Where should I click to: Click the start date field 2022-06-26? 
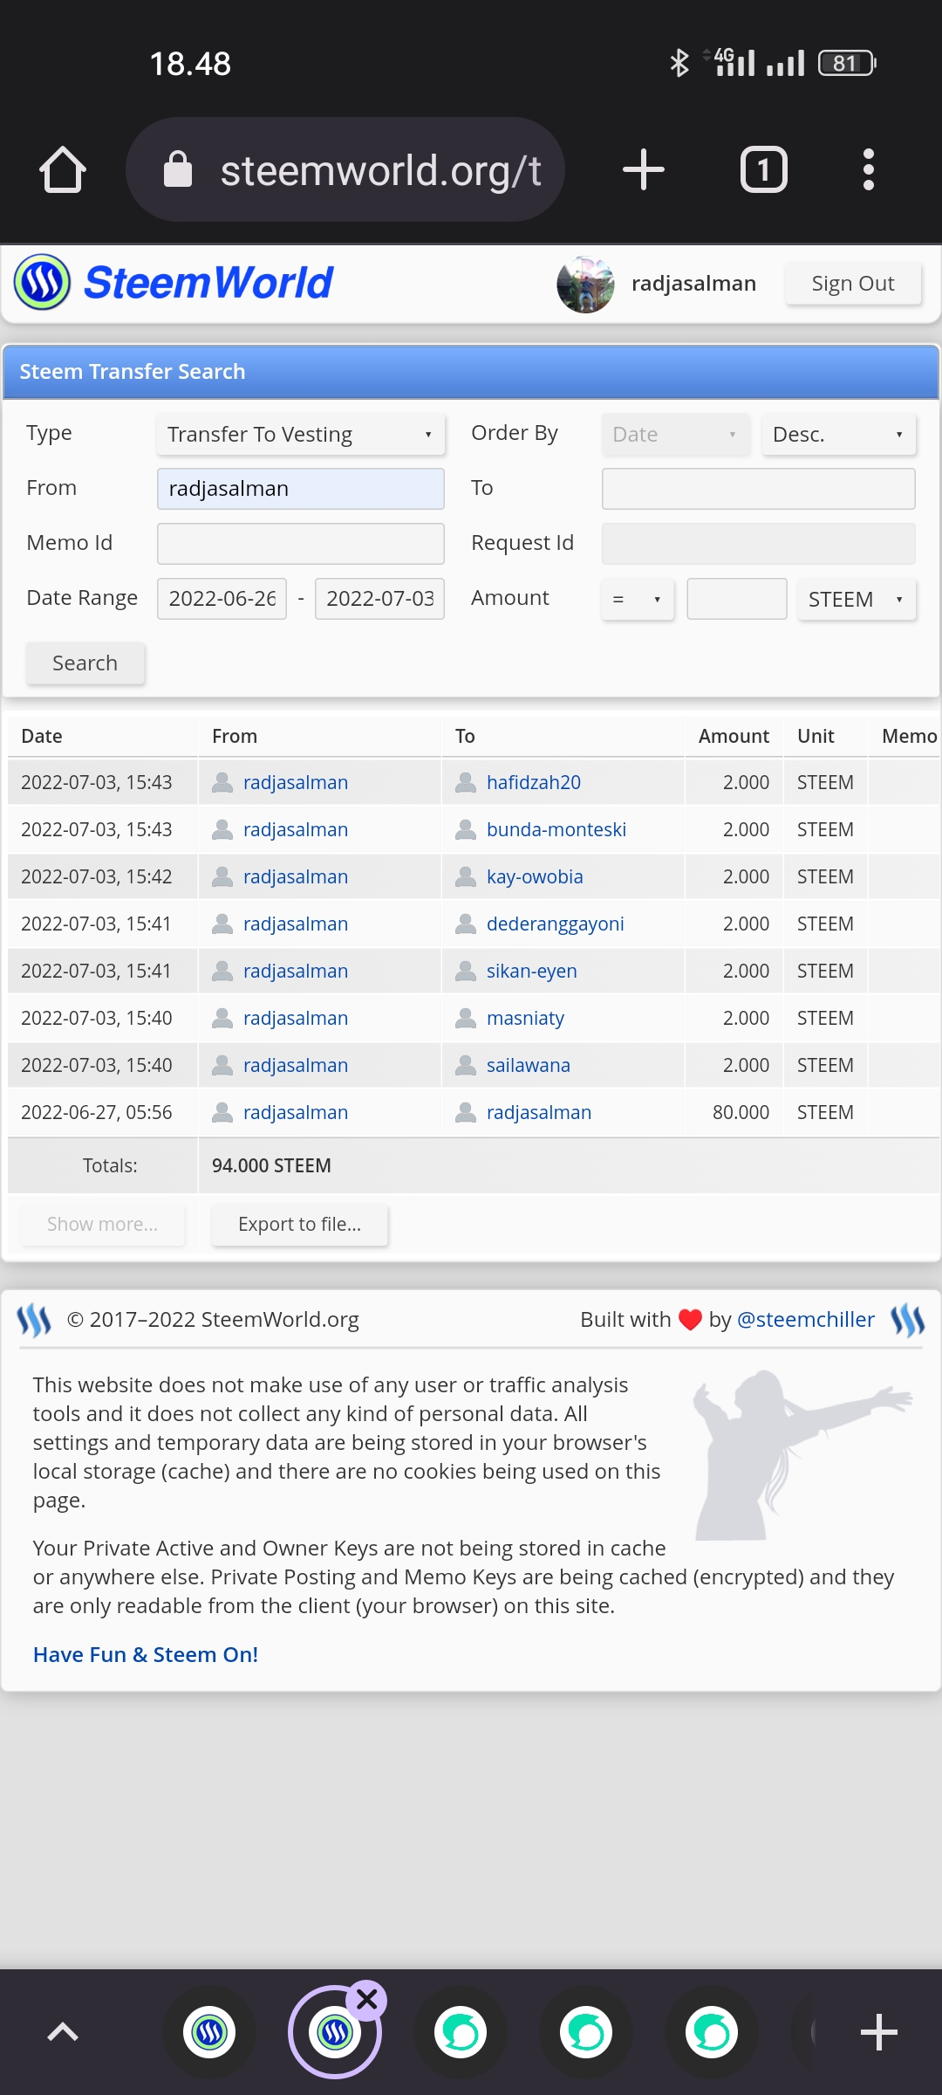click(222, 599)
